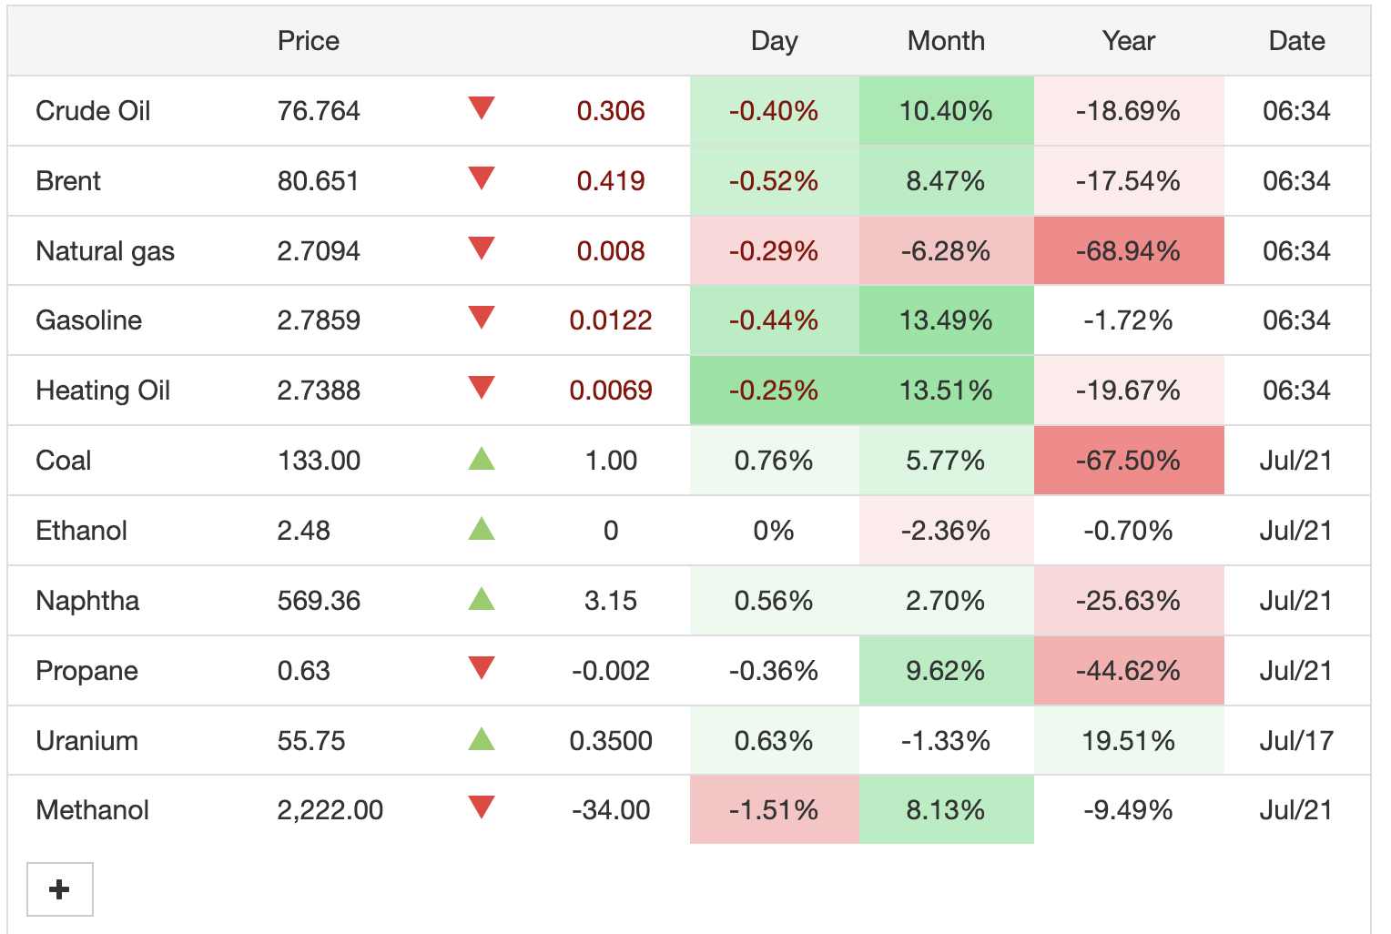Screen dimensions: 1391x934
Task: Sort by the Price column header
Action: (x=309, y=41)
